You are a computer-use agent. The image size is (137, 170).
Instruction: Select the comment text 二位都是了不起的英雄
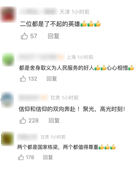(50, 24)
